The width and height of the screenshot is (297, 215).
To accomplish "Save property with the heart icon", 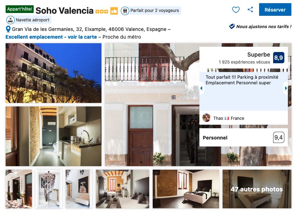I will pyautogui.click(x=236, y=10).
